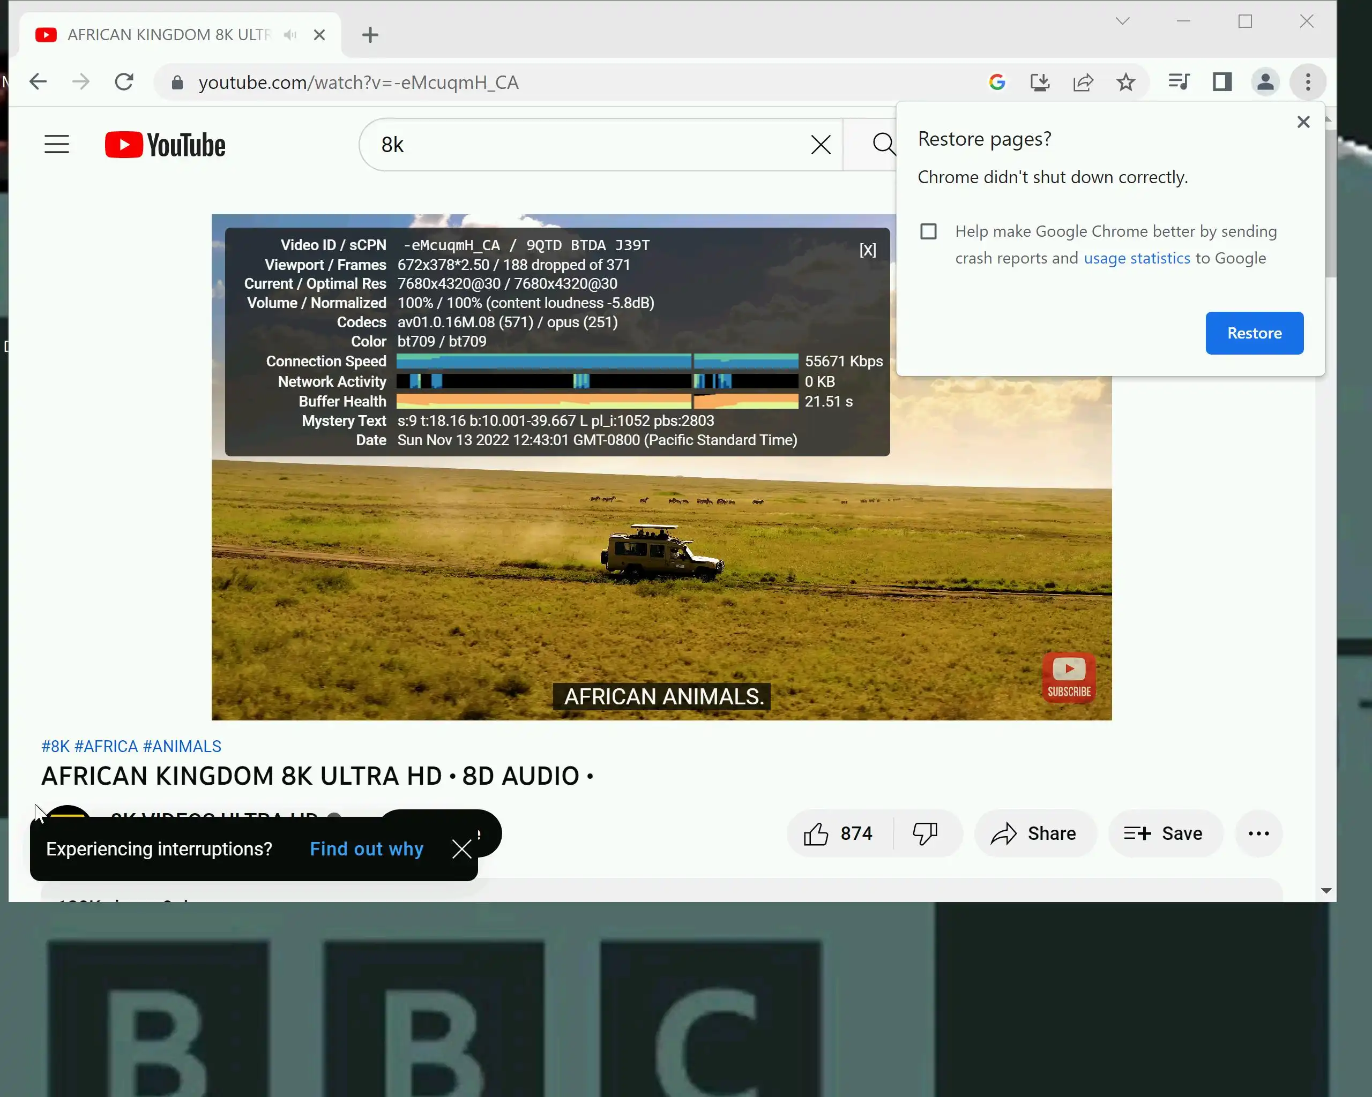
Task: Open the YouTube hamburger guide menu
Action: [57, 145]
